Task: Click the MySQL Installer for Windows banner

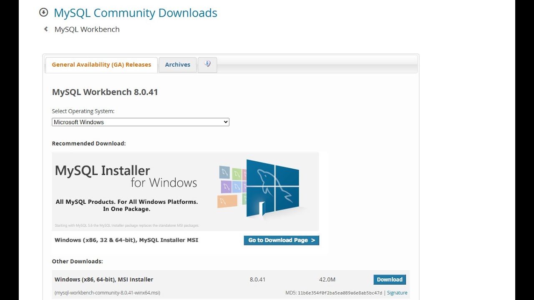Action: pyautogui.click(x=185, y=191)
